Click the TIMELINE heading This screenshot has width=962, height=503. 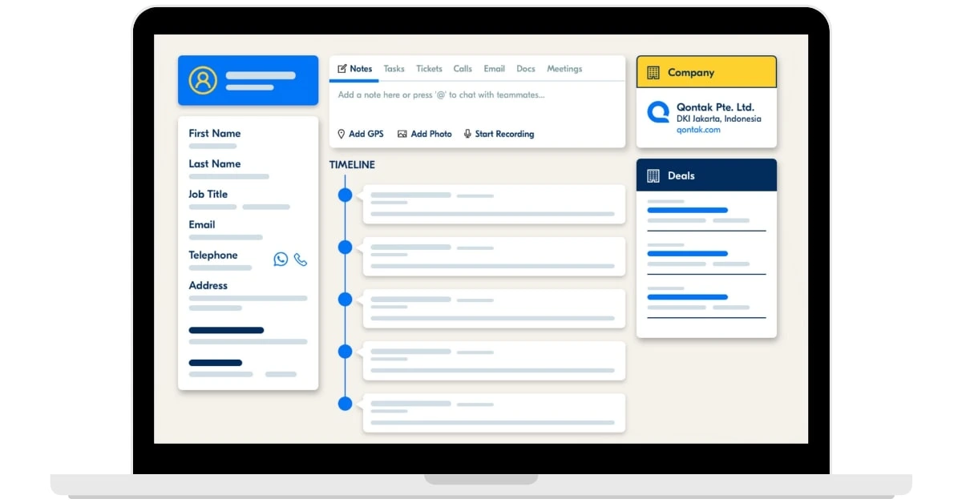(352, 165)
